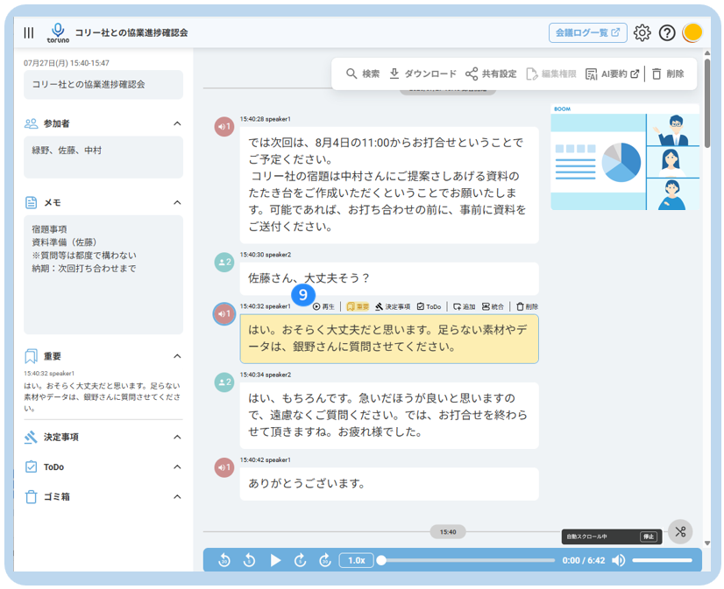Toggle the 重要 flag on the 15:40:32 utterance
724x589 pixels.
tap(358, 306)
